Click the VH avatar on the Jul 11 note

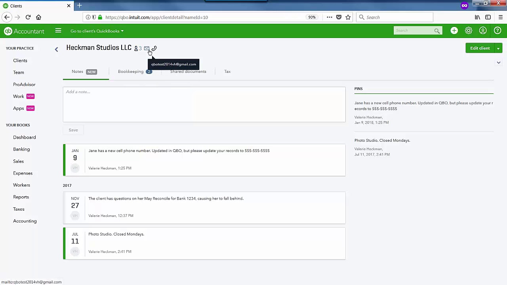point(75,251)
